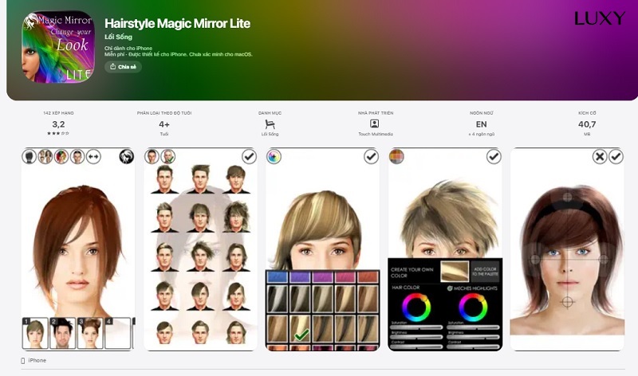Viewport: 638px width, 376px height.
Task: Select the empty slot numbered 4
Action: 117,333
